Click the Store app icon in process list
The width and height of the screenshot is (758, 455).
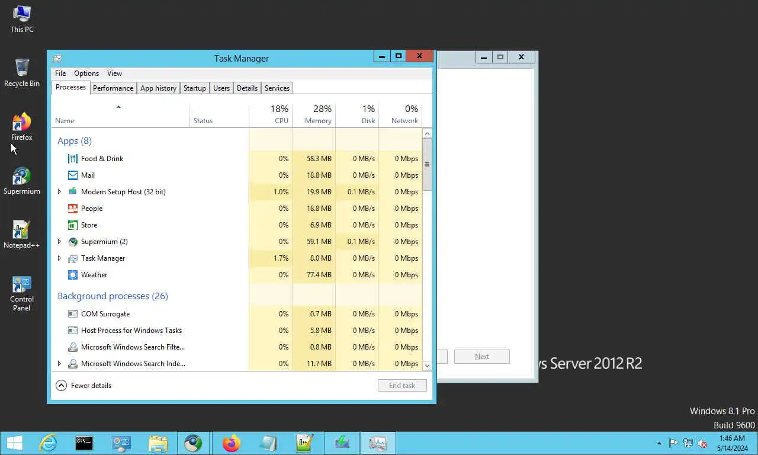click(x=73, y=225)
